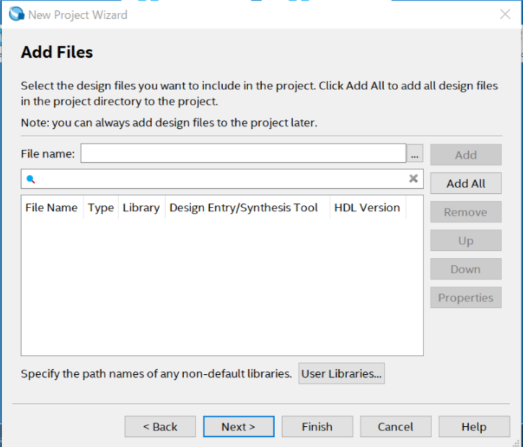Go back to the previous wizard page
523x447 pixels.
(160, 427)
